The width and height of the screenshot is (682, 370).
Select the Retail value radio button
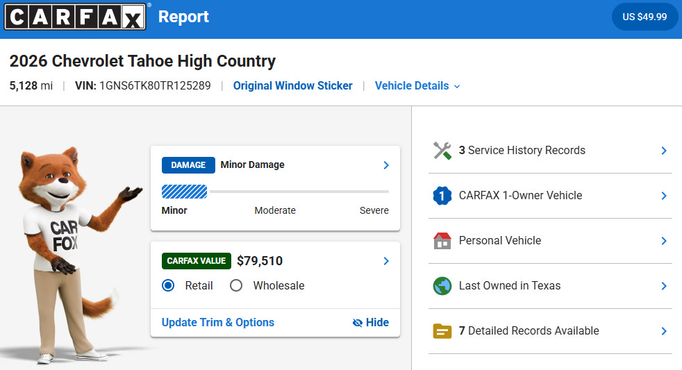(168, 285)
